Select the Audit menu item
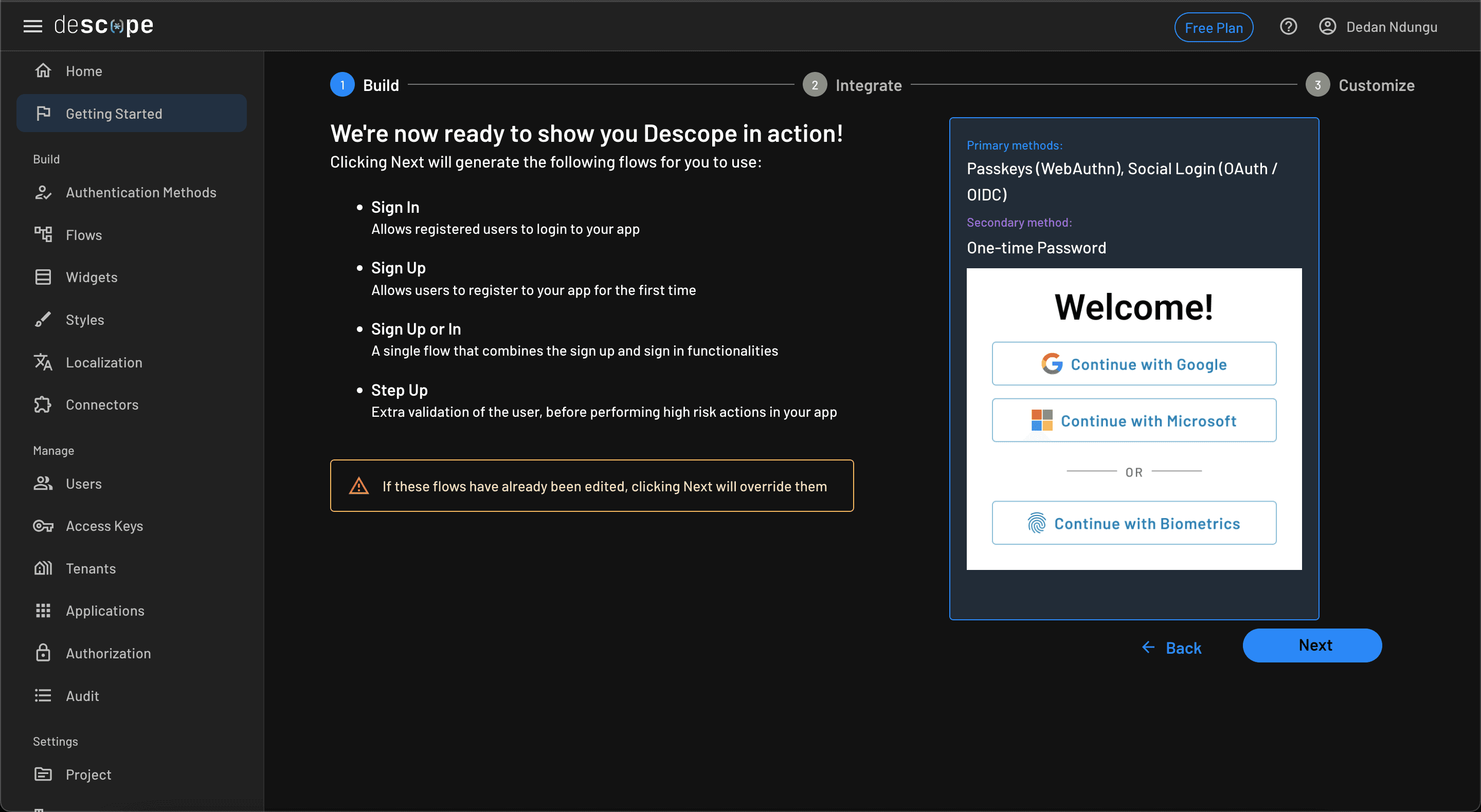Screen dimensions: 1481x812 point(82,695)
